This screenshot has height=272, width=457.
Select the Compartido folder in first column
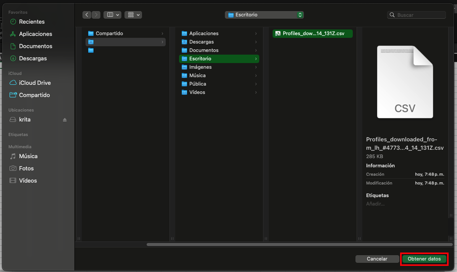click(109, 34)
